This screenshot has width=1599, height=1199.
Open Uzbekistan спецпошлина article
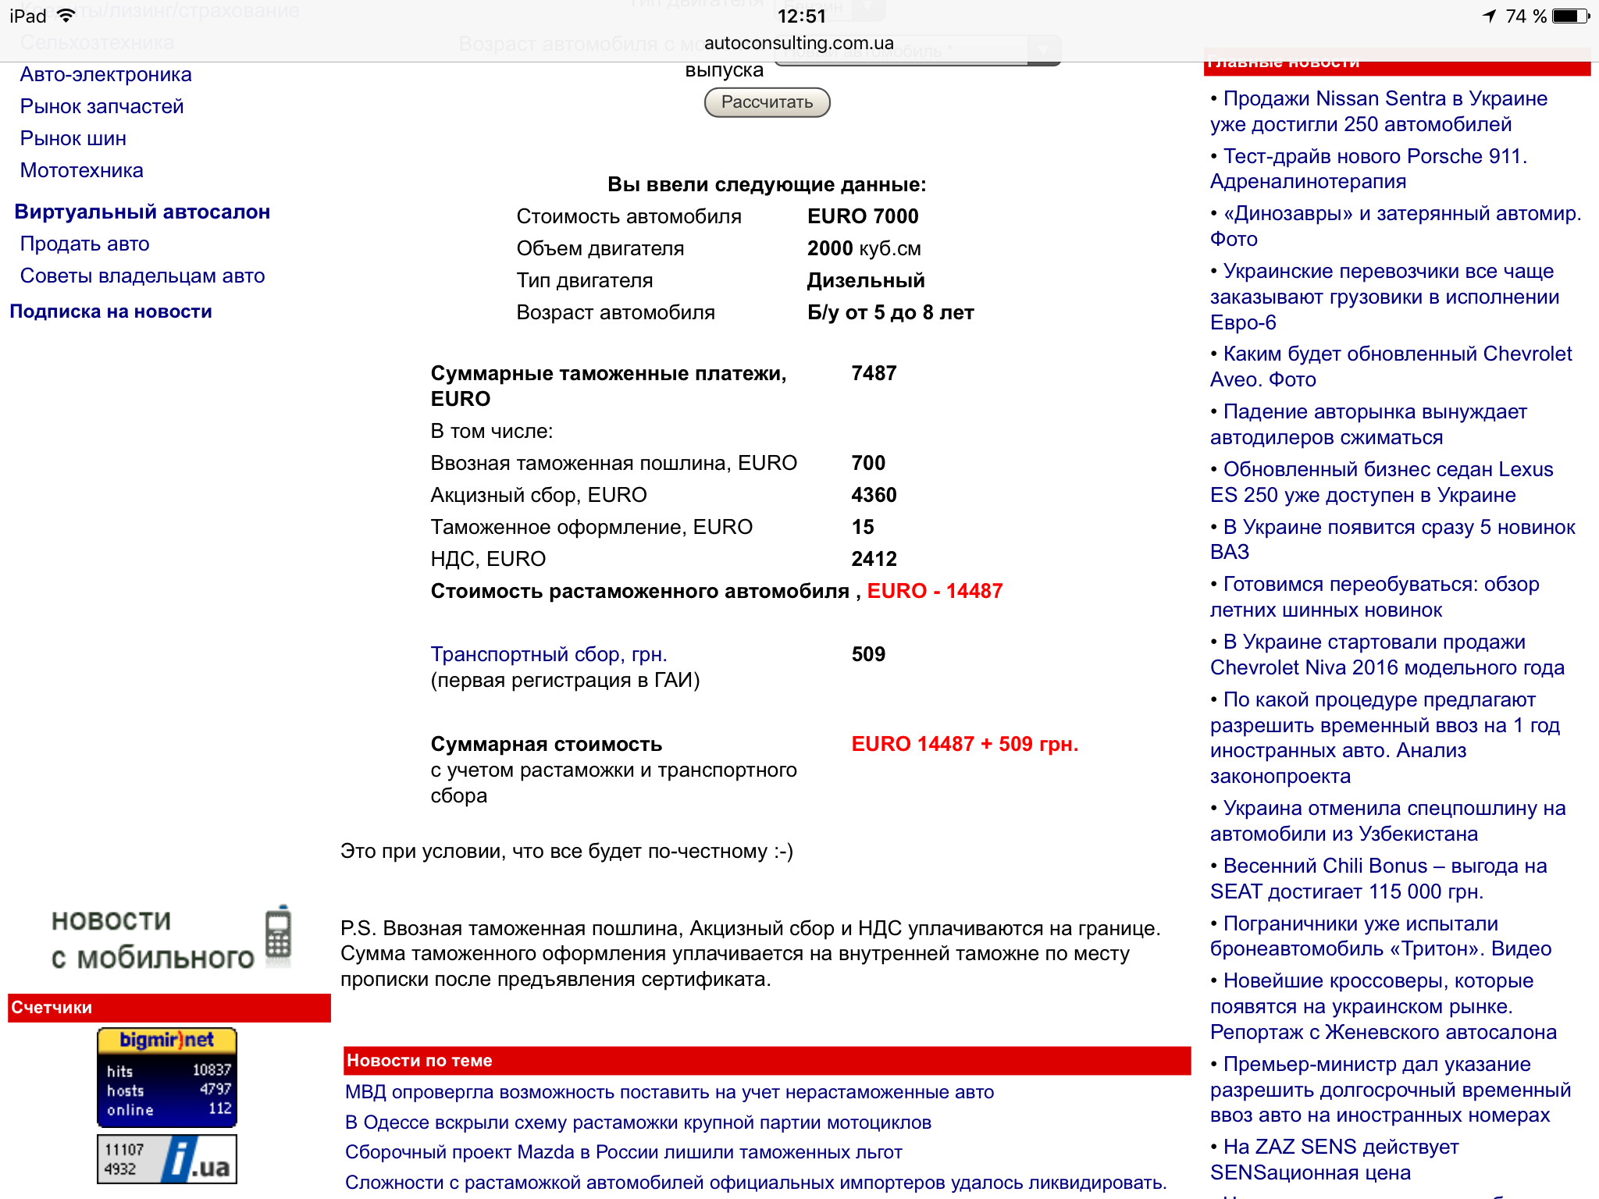1388,821
